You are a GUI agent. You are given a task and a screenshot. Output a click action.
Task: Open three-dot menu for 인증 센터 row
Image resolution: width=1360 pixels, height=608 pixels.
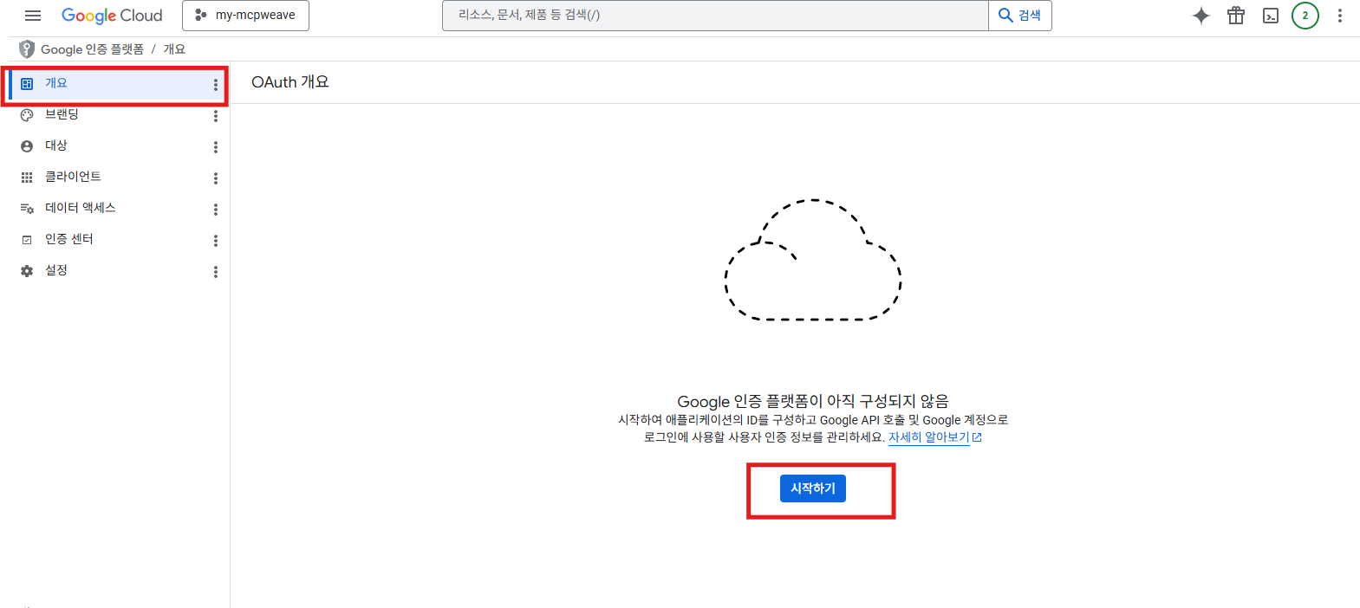click(x=216, y=241)
